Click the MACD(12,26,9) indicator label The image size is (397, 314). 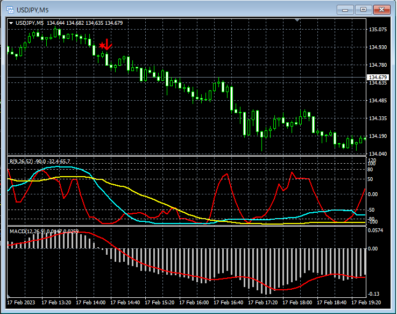27,231
